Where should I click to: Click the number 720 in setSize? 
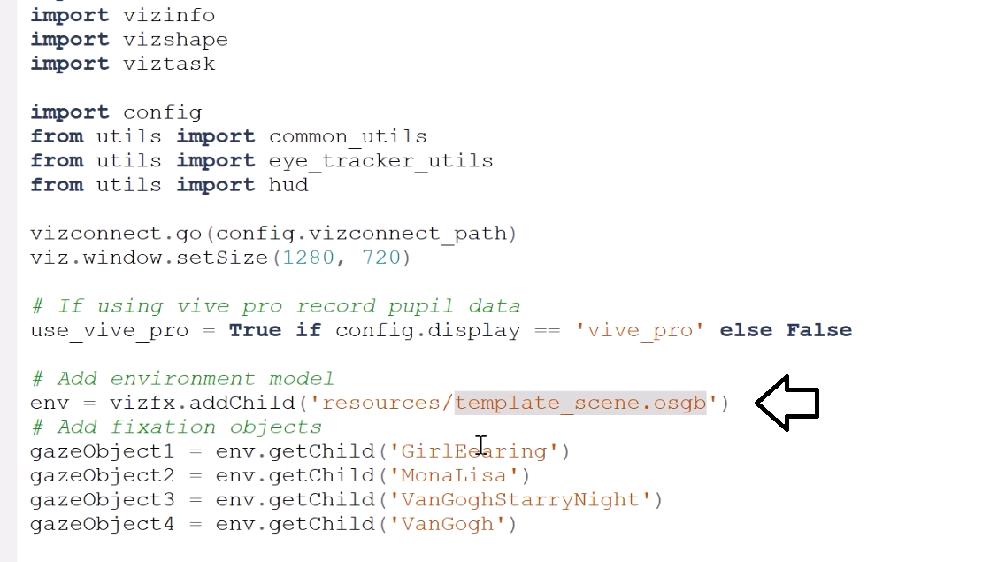(380, 258)
